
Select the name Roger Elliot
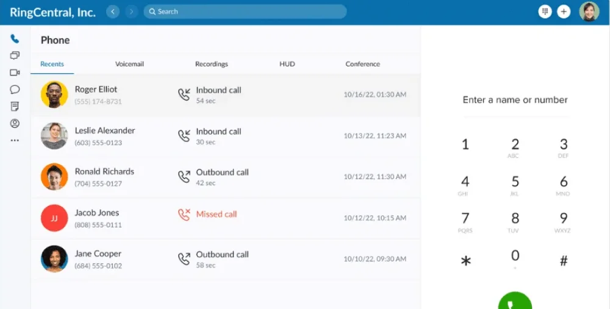[96, 90]
